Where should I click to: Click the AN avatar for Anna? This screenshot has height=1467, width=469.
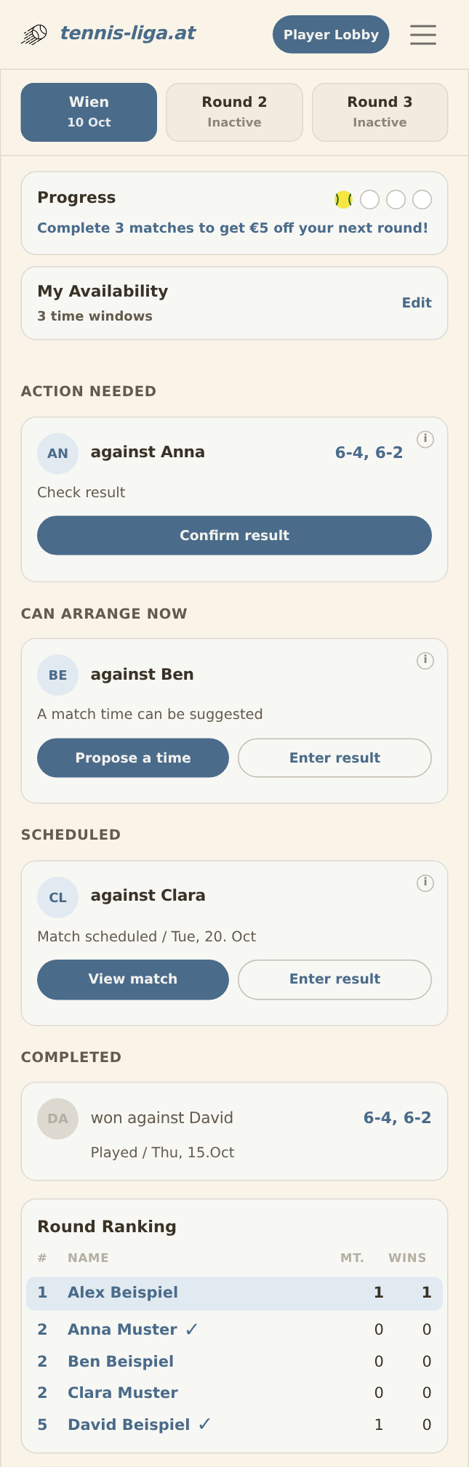(x=57, y=453)
